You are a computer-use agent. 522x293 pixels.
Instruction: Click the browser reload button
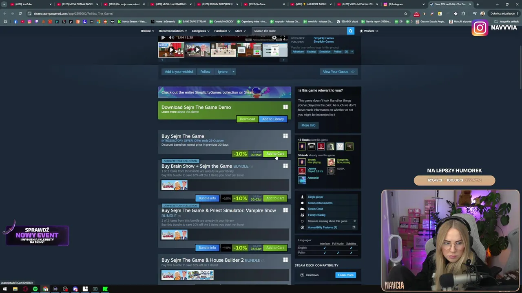pos(20,13)
